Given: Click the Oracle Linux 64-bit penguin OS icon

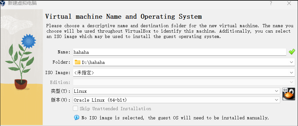Looking at the screenshot, I should click(289, 94).
